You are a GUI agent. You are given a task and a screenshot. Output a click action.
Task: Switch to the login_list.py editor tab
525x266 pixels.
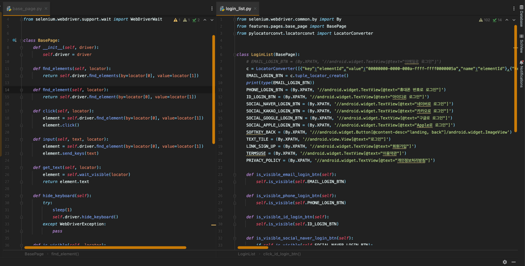click(238, 9)
